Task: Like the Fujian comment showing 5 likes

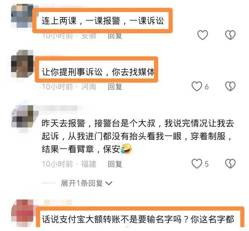Action: (x=197, y=164)
